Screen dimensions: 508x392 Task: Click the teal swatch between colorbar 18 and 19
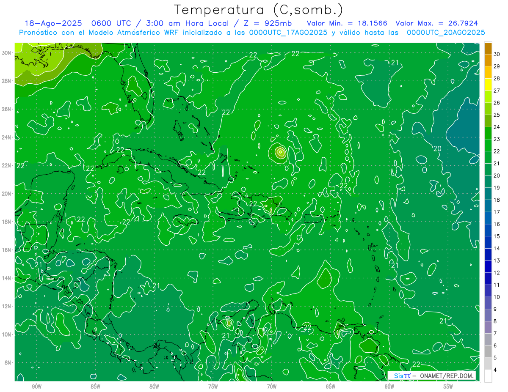click(488, 194)
